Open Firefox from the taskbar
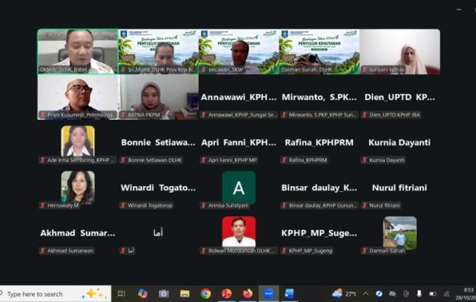This screenshot has width=476, height=302. 248,293
